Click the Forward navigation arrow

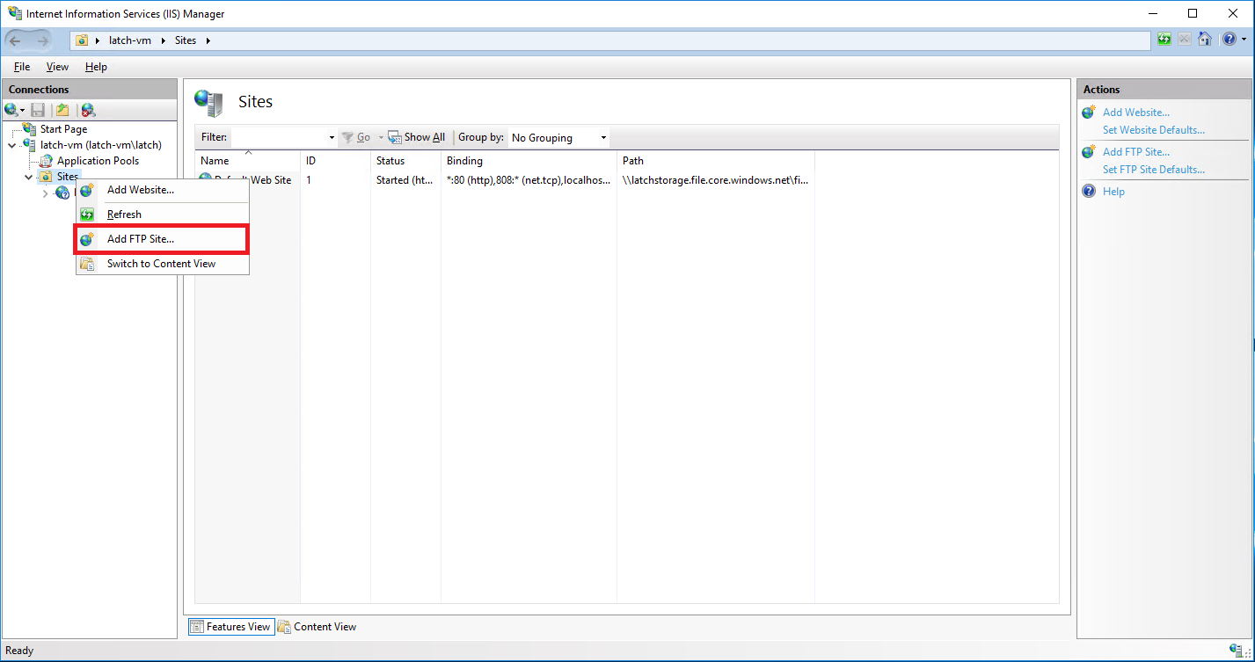coord(43,40)
